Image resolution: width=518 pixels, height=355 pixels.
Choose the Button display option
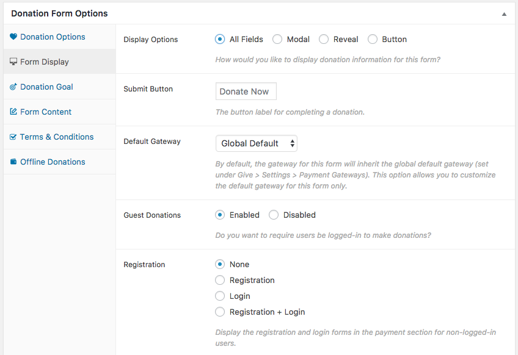tap(373, 39)
